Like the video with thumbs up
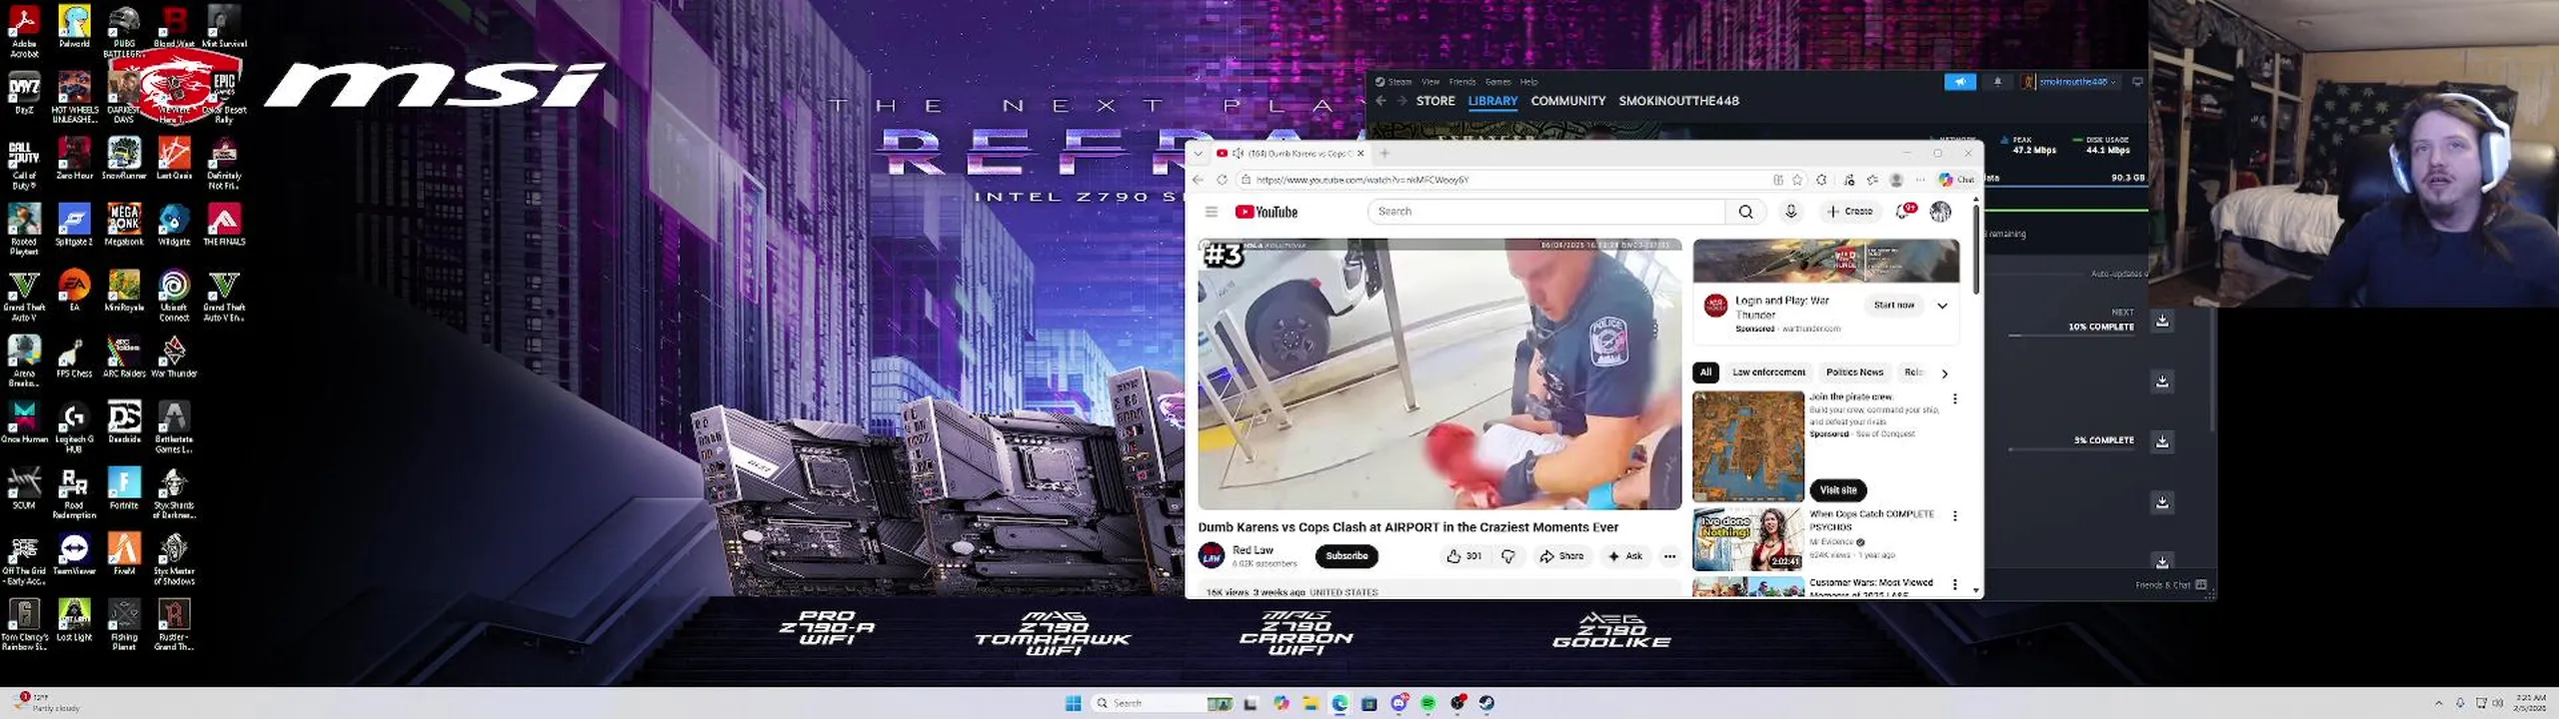This screenshot has height=719, width=2559. [x=1463, y=556]
